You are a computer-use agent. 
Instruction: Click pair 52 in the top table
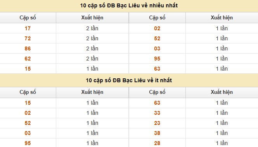tap(157, 38)
